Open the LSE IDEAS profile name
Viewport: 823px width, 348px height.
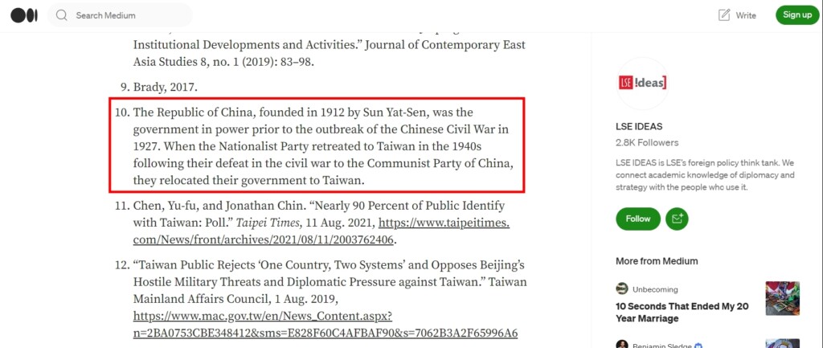[639, 126]
